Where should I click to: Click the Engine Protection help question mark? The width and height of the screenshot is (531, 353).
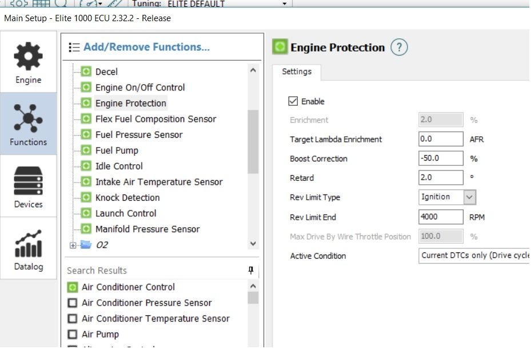tap(399, 47)
